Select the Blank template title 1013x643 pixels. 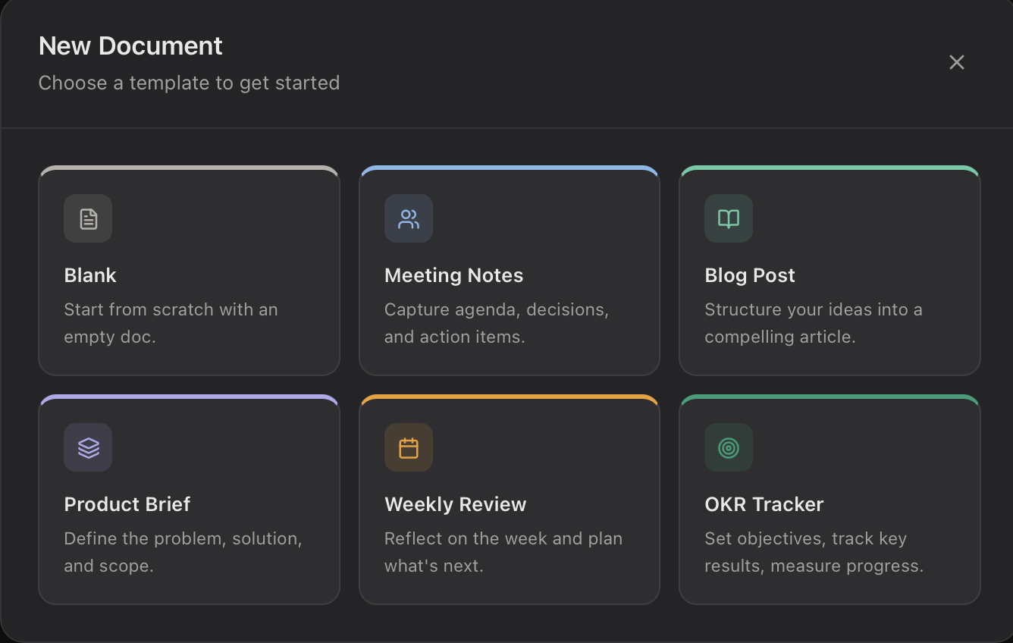(90, 275)
